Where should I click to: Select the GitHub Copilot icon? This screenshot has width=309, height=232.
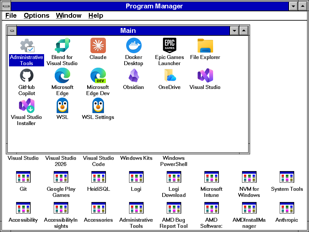point(27,75)
